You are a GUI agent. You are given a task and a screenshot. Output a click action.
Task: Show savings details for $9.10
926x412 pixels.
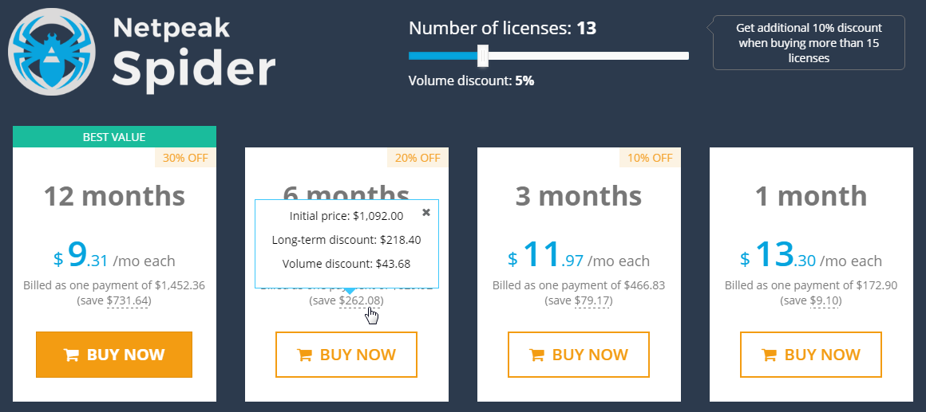coord(825,301)
